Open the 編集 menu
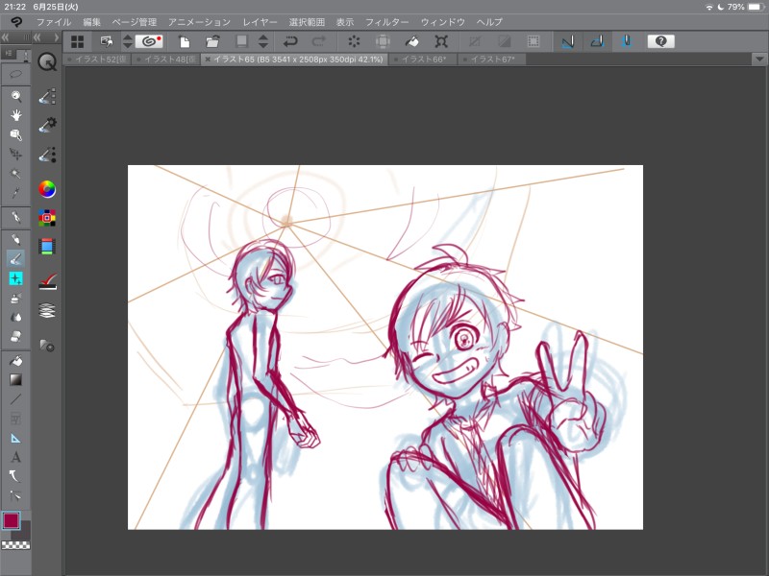 [91, 22]
